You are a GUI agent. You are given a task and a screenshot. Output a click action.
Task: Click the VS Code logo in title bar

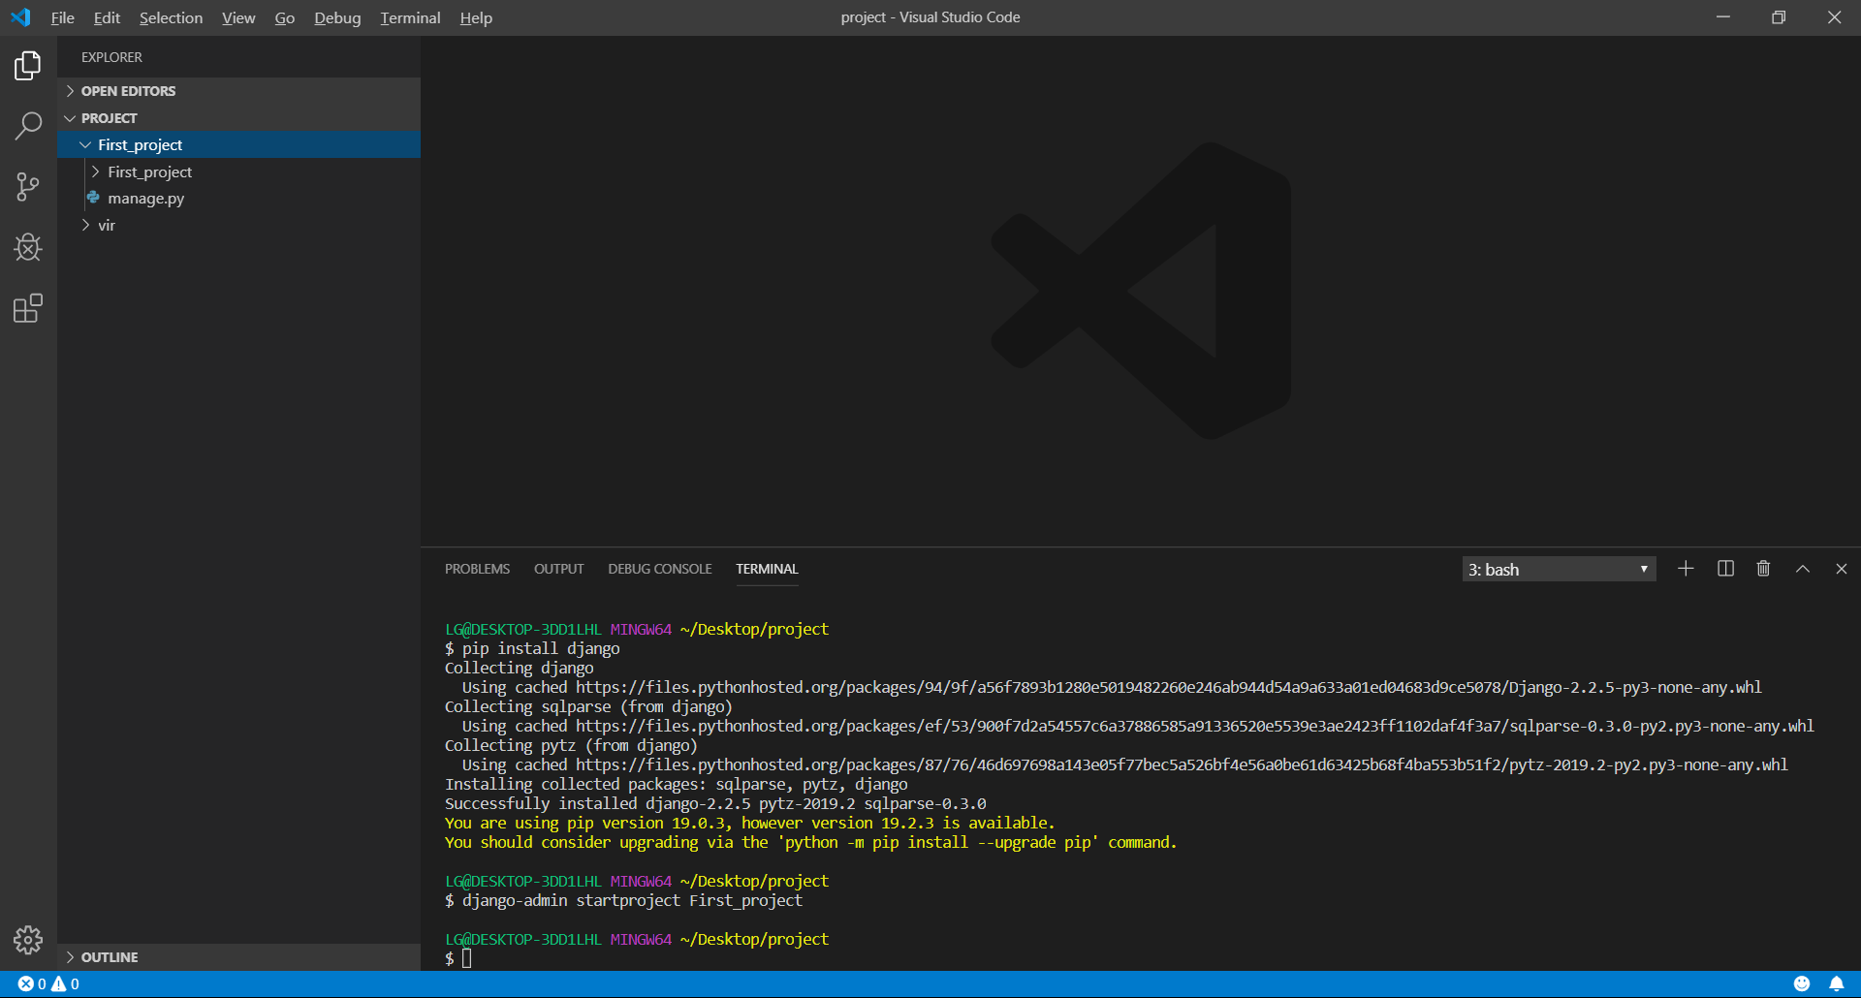(20, 17)
